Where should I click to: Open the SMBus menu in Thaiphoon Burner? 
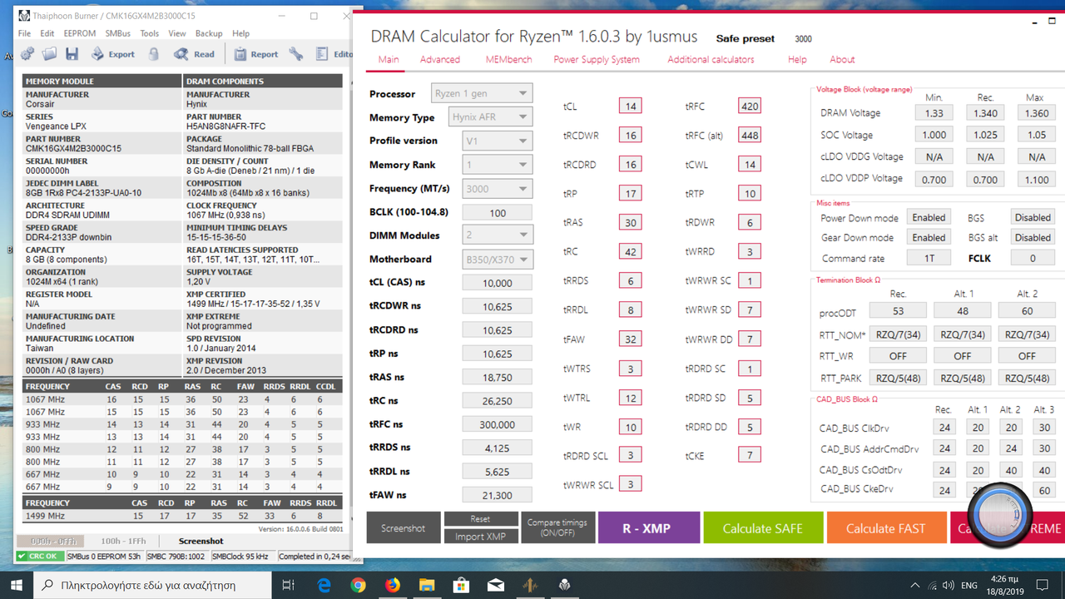pyautogui.click(x=118, y=33)
